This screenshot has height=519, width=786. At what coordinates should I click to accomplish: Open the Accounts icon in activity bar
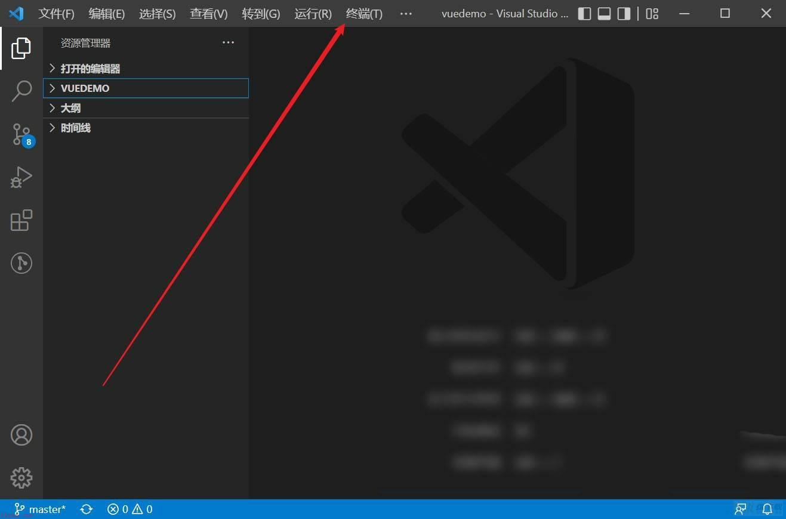pyautogui.click(x=21, y=435)
